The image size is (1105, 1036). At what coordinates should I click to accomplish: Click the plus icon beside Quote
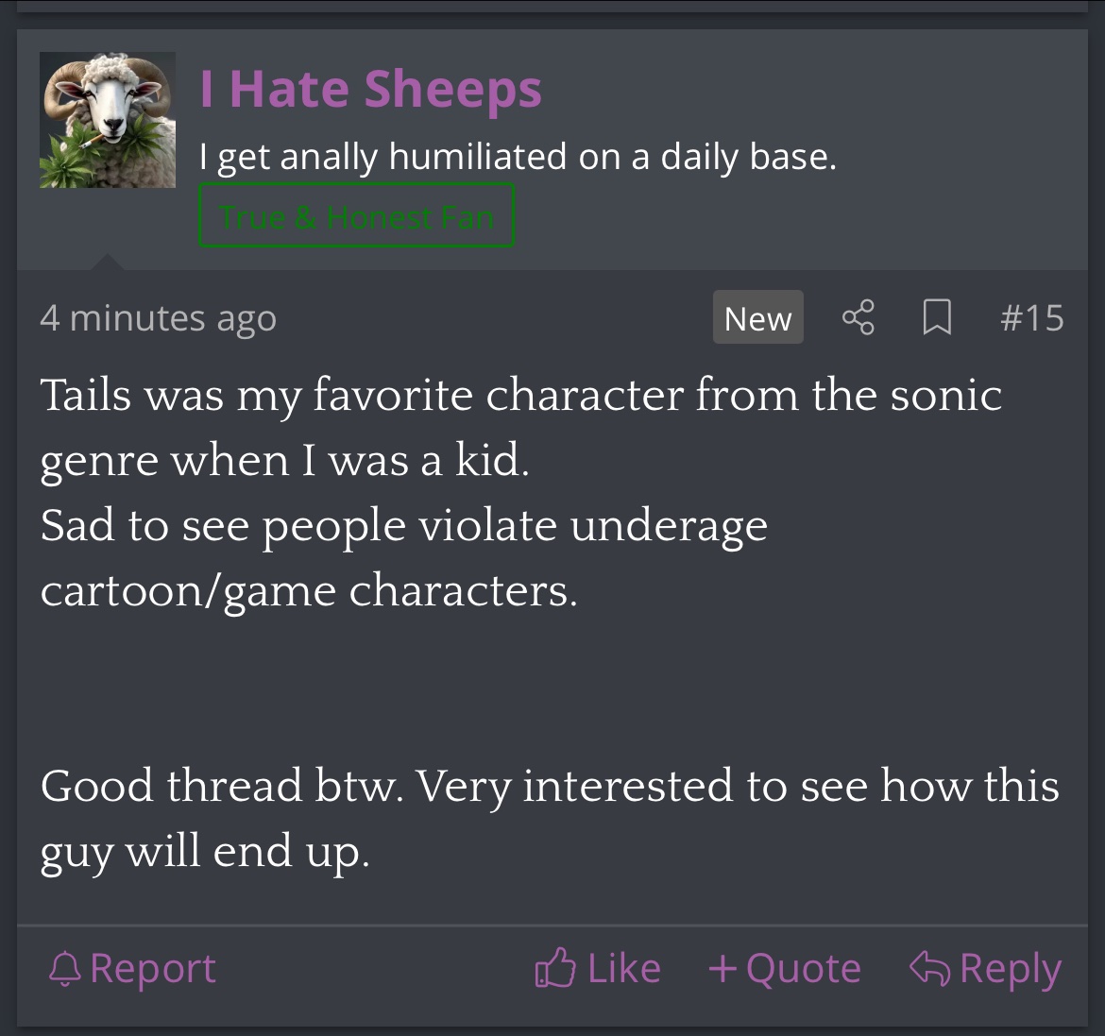point(722,969)
